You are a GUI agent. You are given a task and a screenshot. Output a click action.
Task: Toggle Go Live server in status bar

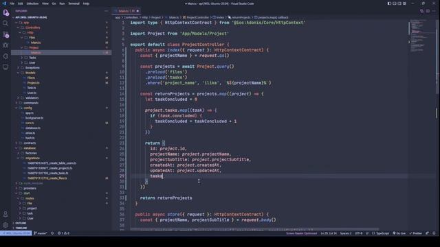(399, 233)
